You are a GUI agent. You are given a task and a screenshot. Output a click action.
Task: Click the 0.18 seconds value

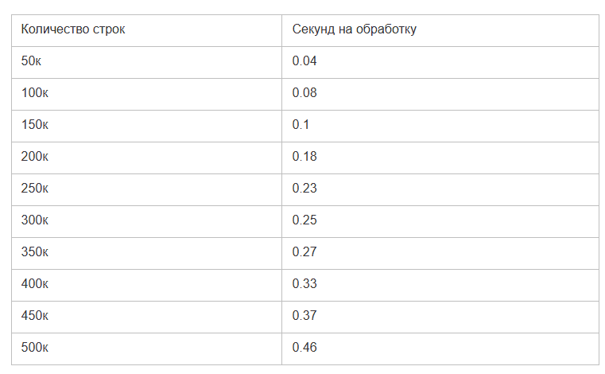pos(304,157)
